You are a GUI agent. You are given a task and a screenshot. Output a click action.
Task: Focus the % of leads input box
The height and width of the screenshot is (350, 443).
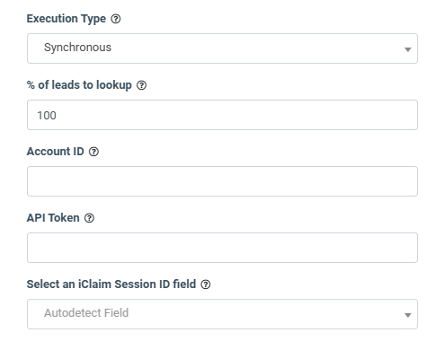pos(222,115)
